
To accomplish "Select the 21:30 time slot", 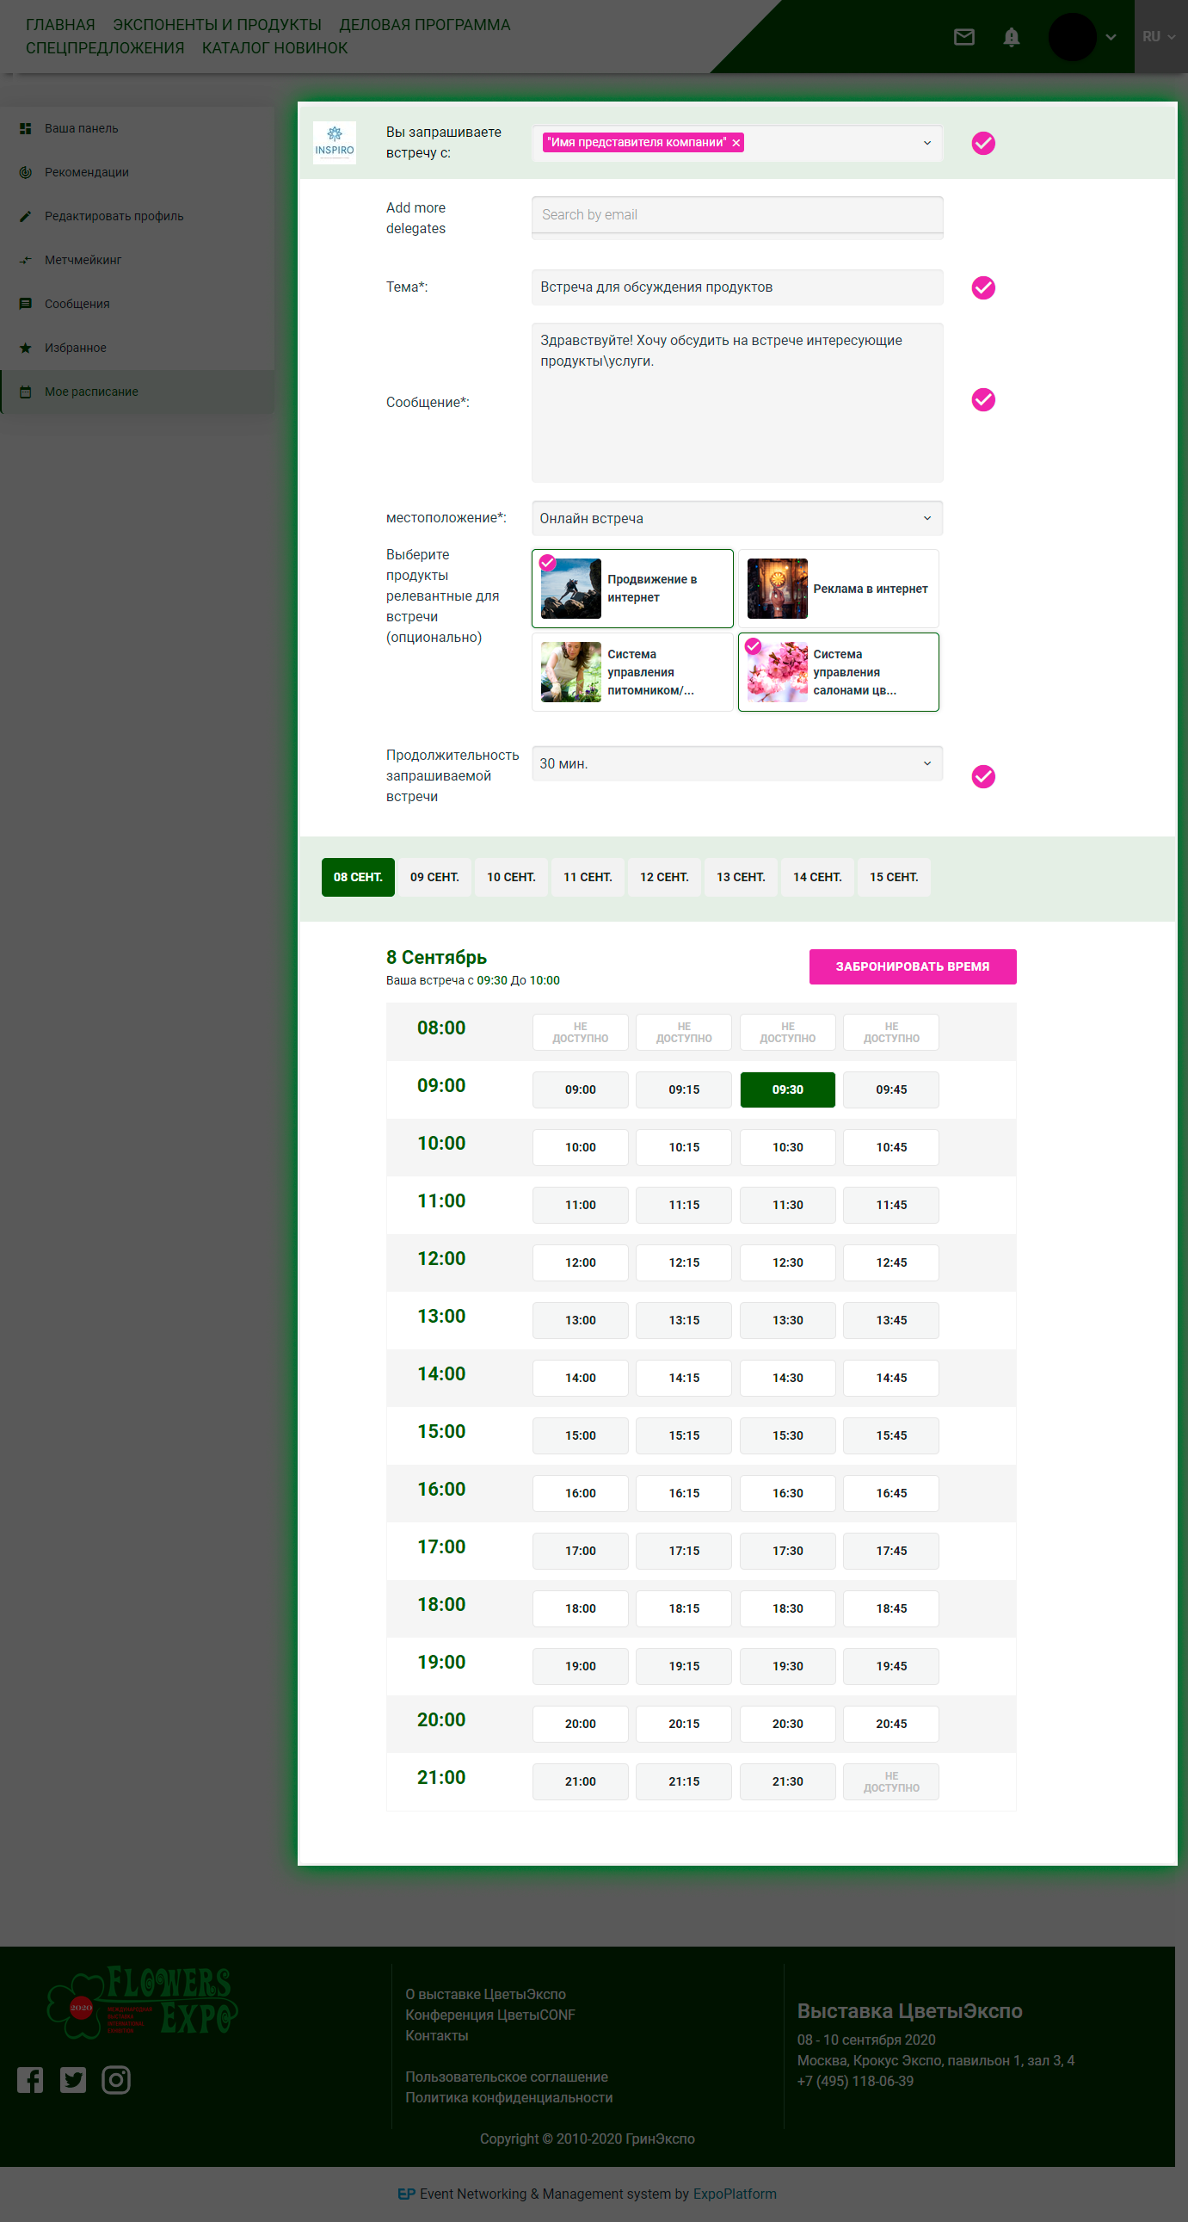I will tap(788, 1781).
